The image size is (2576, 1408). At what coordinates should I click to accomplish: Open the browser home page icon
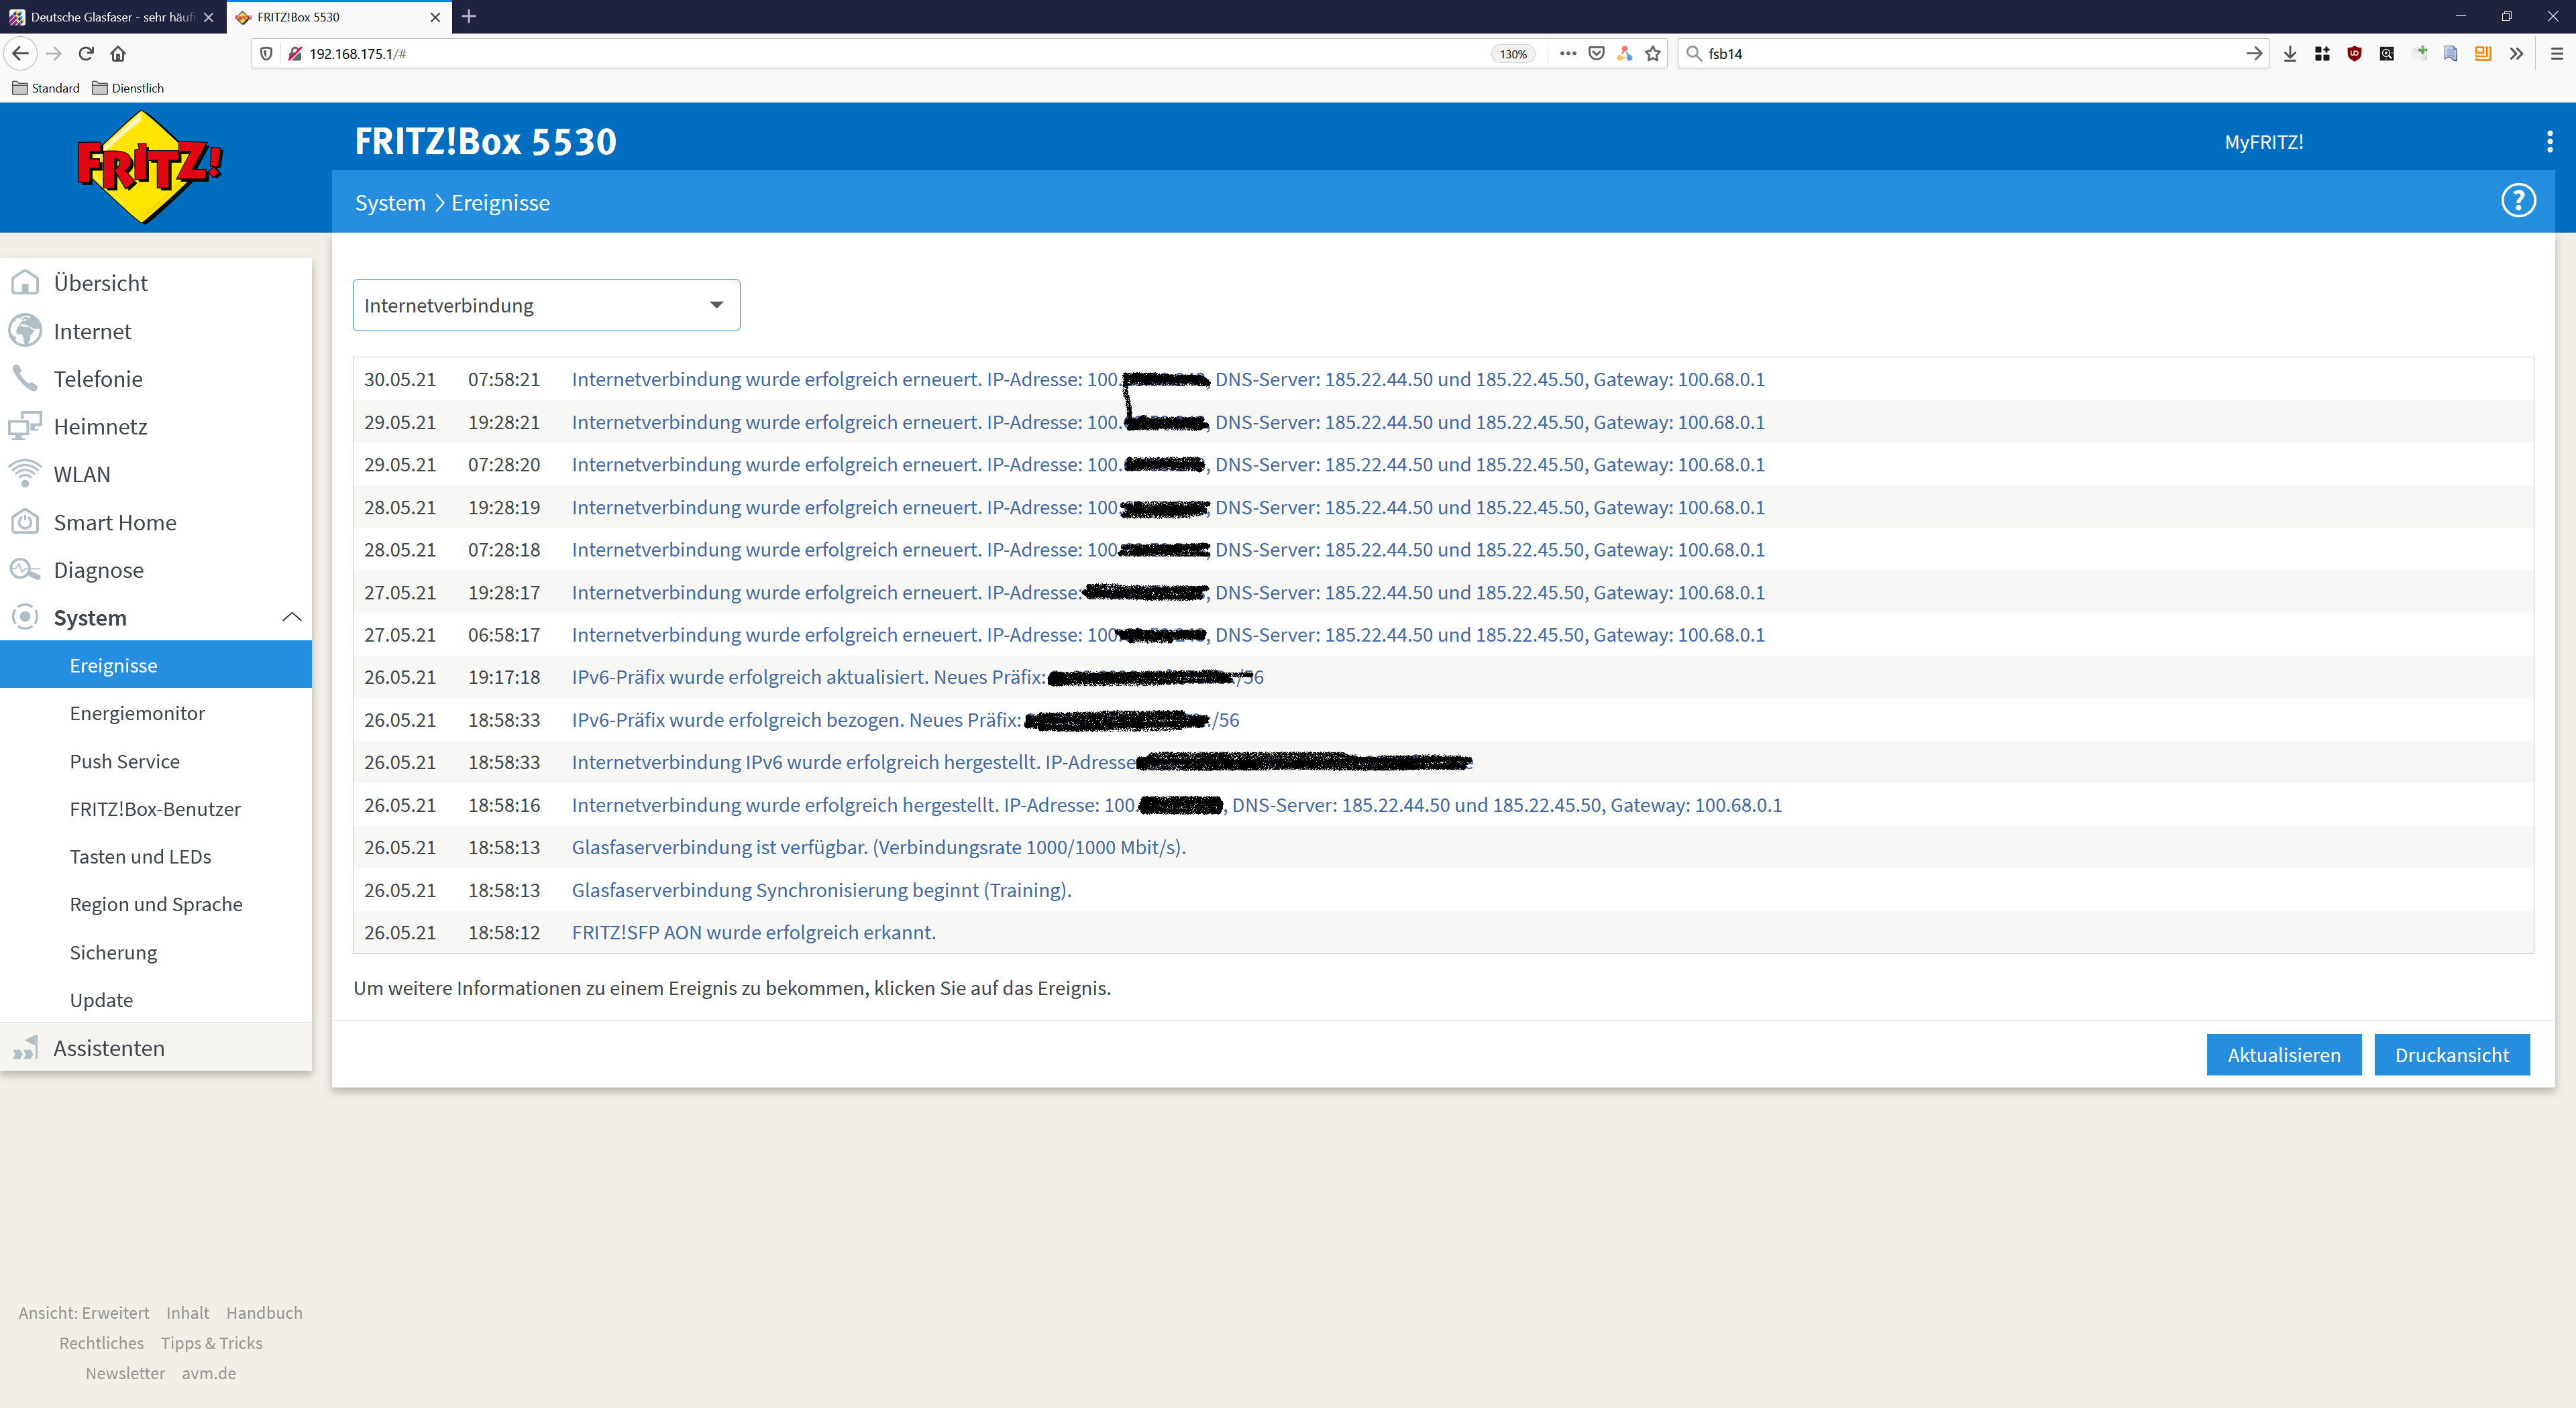coord(118,54)
